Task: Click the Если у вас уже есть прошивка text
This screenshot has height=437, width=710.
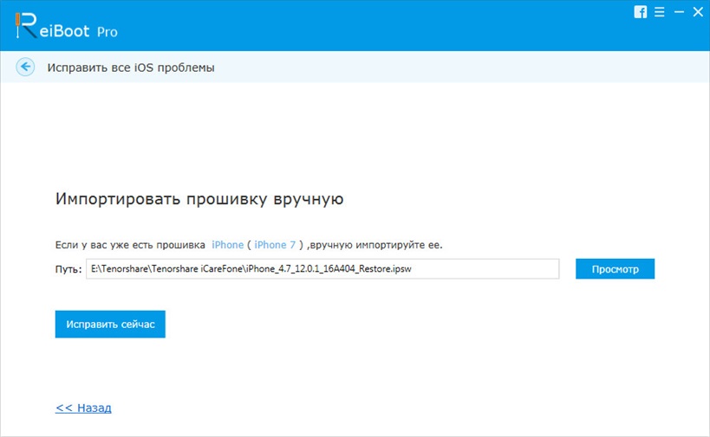Action: point(130,245)
